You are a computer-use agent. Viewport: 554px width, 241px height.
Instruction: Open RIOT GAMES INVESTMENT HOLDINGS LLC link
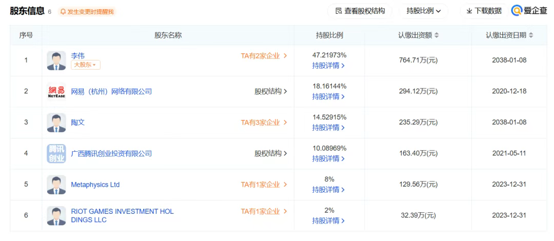[x=122, y=215]
